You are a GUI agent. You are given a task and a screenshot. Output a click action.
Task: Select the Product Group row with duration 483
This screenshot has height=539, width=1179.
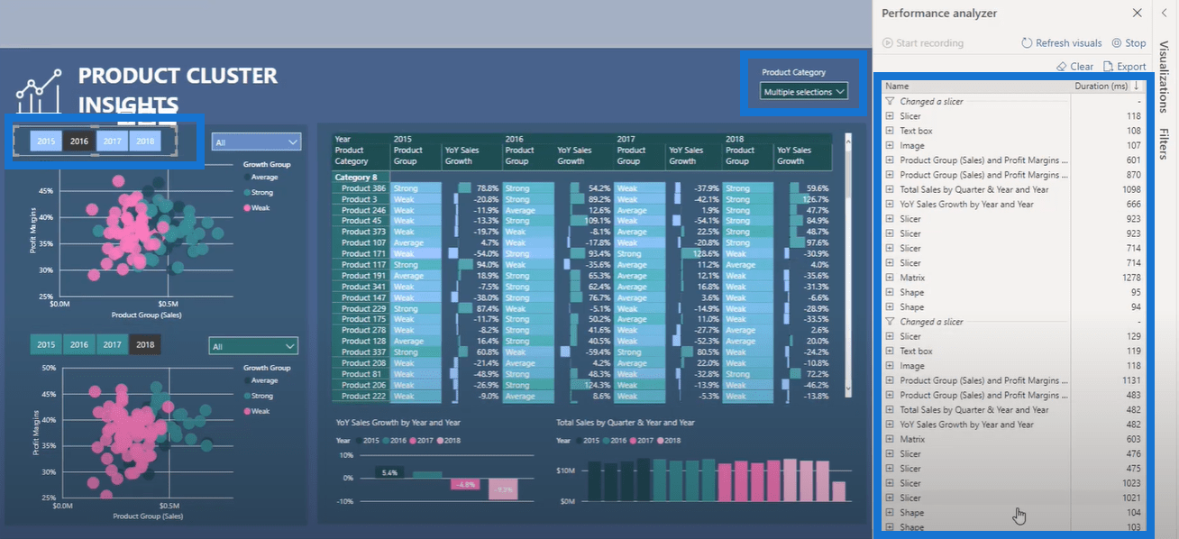coord(1013,395)
